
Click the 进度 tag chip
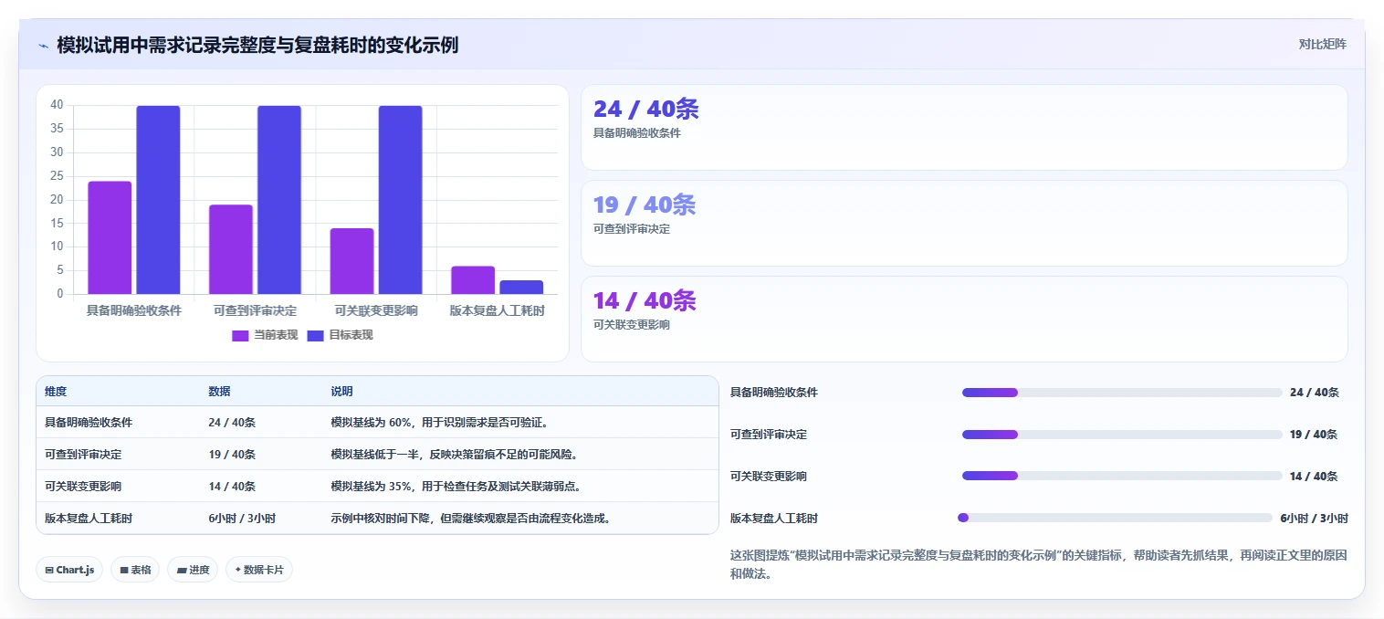pos(193,570)
